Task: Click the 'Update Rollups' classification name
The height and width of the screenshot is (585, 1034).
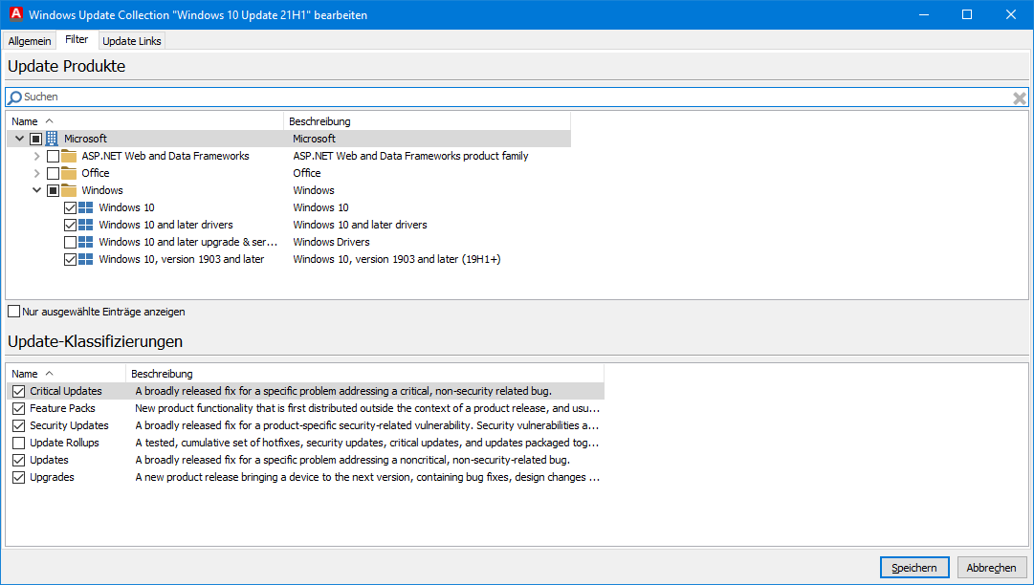Action: pos(65,443)
